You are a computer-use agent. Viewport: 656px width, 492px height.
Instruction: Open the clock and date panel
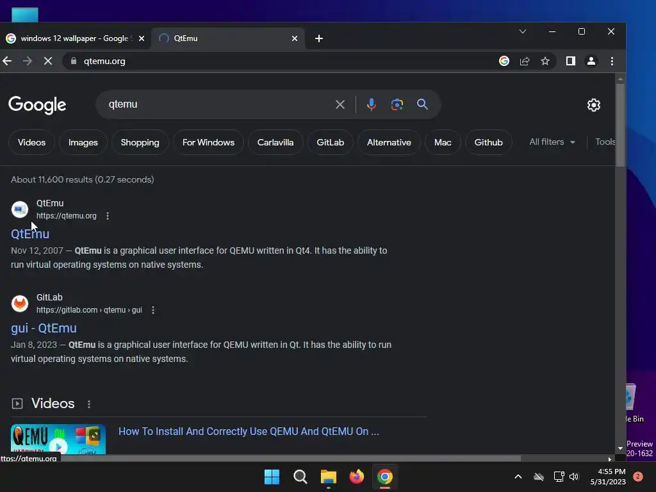608,477
